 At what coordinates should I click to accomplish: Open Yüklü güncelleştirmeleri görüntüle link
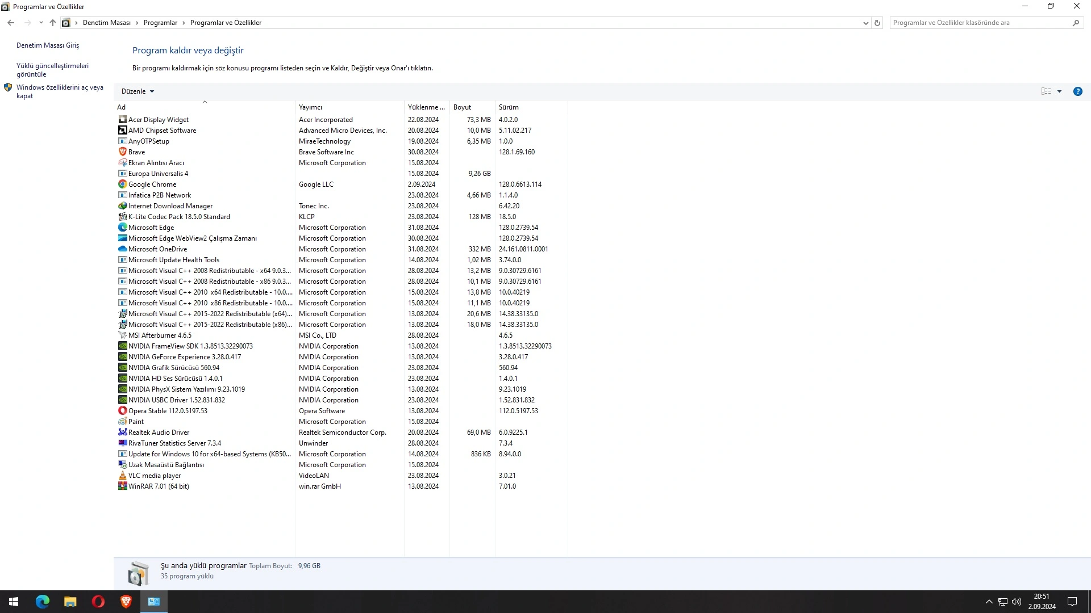[52, 70]
